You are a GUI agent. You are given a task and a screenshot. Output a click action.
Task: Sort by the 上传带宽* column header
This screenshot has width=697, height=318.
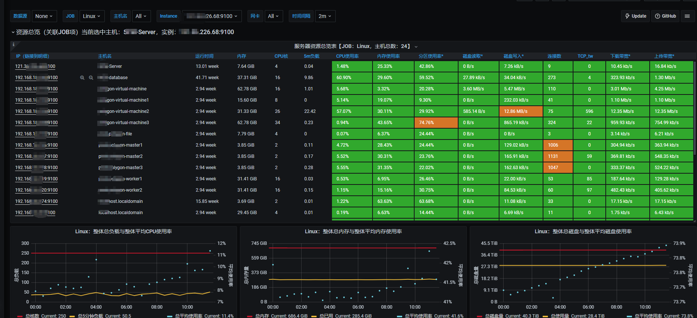(664, 56)
